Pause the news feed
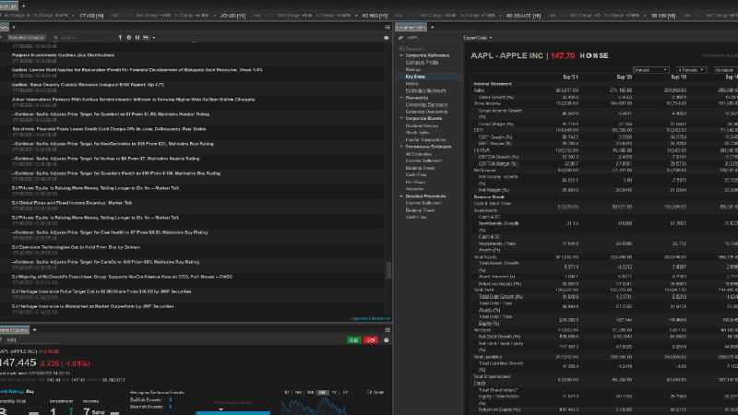This screenshot has width=738, height=415. pos(137,38)
